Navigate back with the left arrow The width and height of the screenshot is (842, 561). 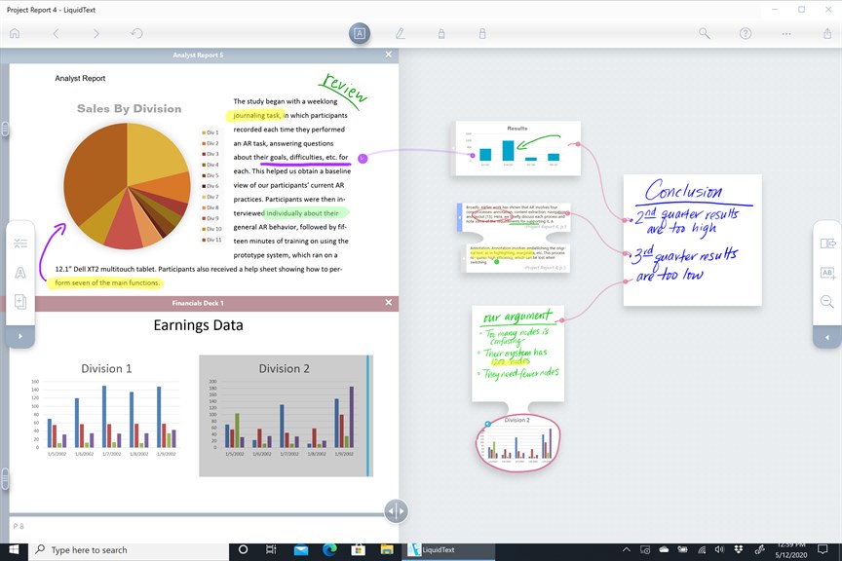[x=56, y=33]
